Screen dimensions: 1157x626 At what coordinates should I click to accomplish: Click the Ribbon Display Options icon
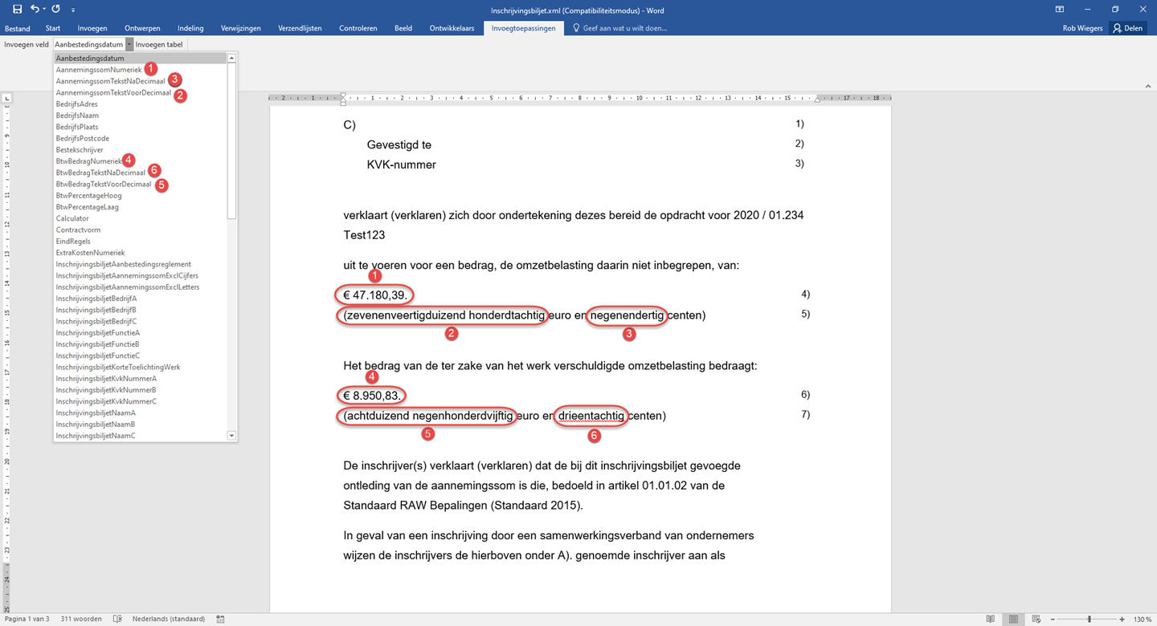(1060, 10)
